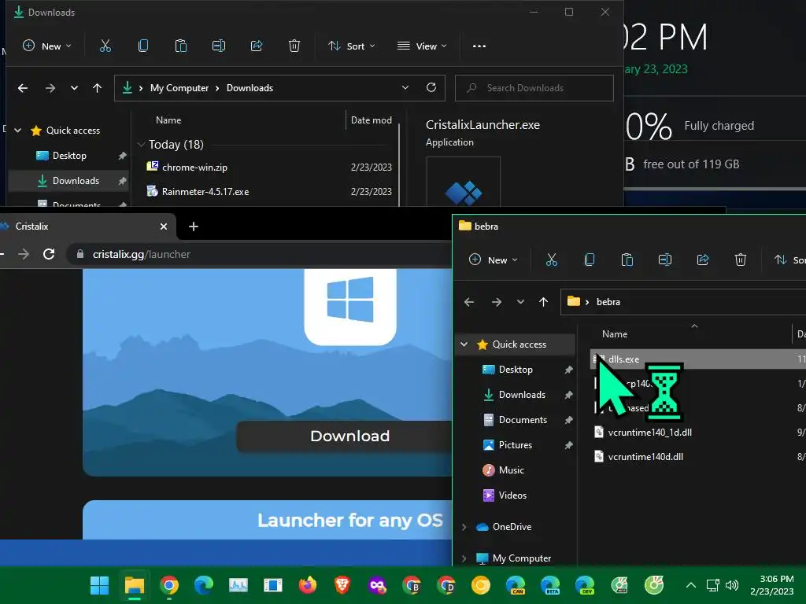Select Desktop in the Downloads window sidebar
This screenshot has width=806, height=604.
[69, 156]
